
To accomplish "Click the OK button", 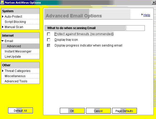I will (x=72, y=111).
